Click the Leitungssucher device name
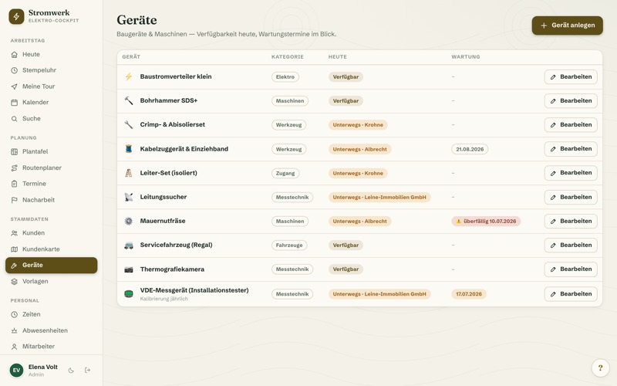The image size is (617, 386). [x=164, y=197]
